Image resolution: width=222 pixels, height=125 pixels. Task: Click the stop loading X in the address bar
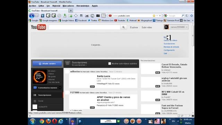pos(160,16)
